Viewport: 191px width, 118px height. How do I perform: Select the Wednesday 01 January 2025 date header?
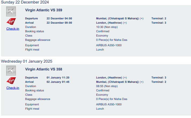(27, 61)
